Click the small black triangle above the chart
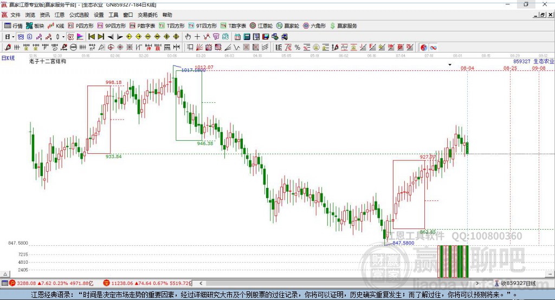The image size is (555, 300). click(x=450, y=65)
